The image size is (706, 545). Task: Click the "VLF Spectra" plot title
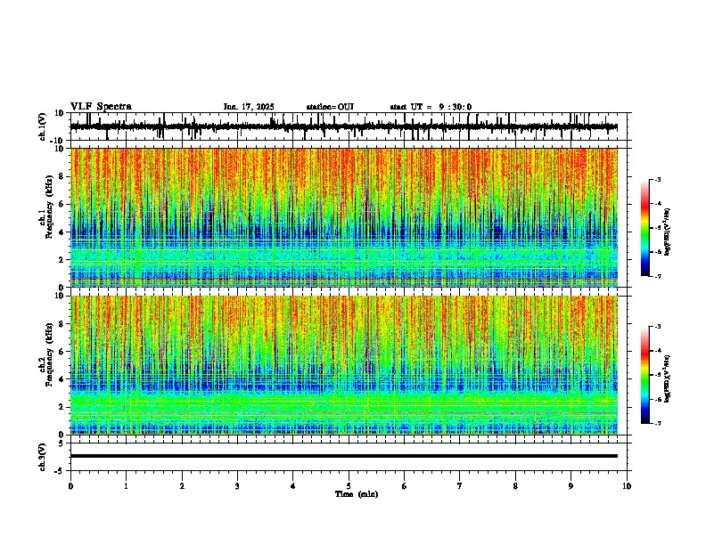coord(101,107)
